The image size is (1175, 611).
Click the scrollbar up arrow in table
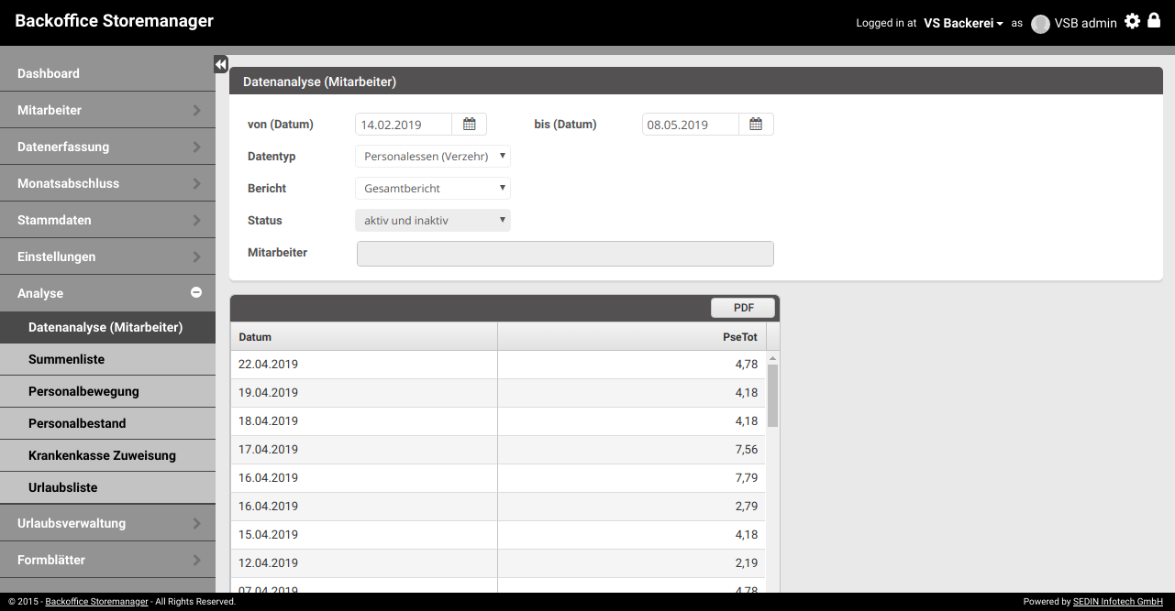coord(772,358)
